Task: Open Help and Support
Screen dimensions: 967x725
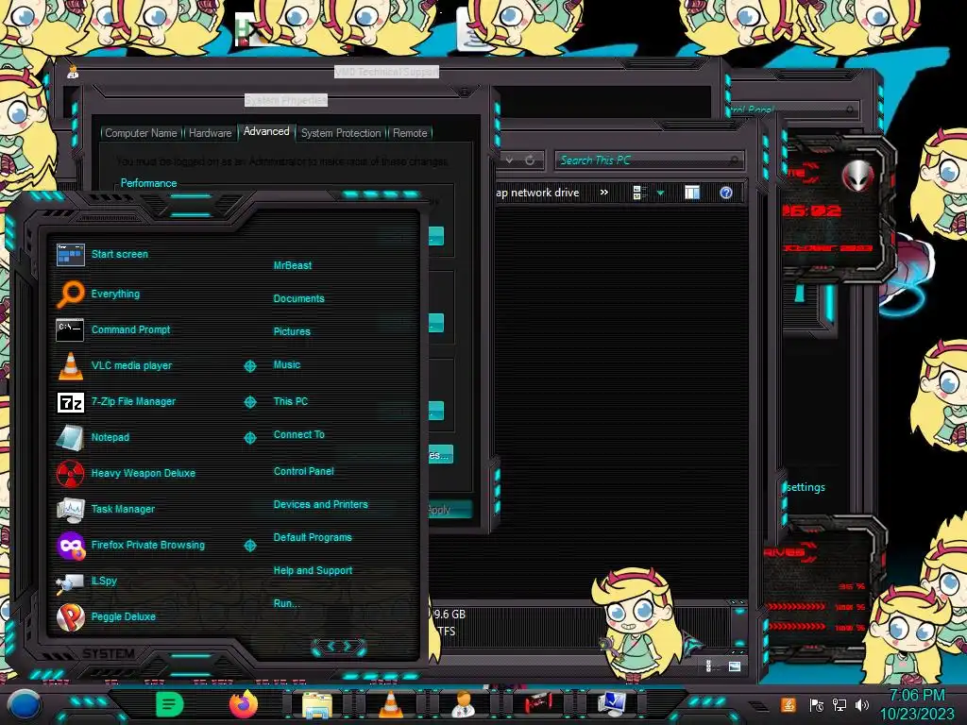Action: 313,571
